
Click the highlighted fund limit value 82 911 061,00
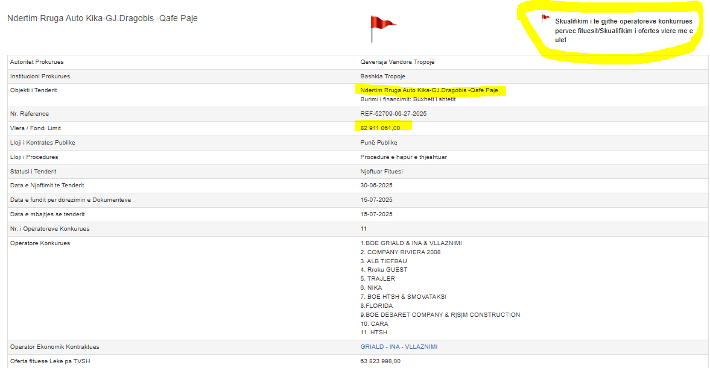point(380,128)
